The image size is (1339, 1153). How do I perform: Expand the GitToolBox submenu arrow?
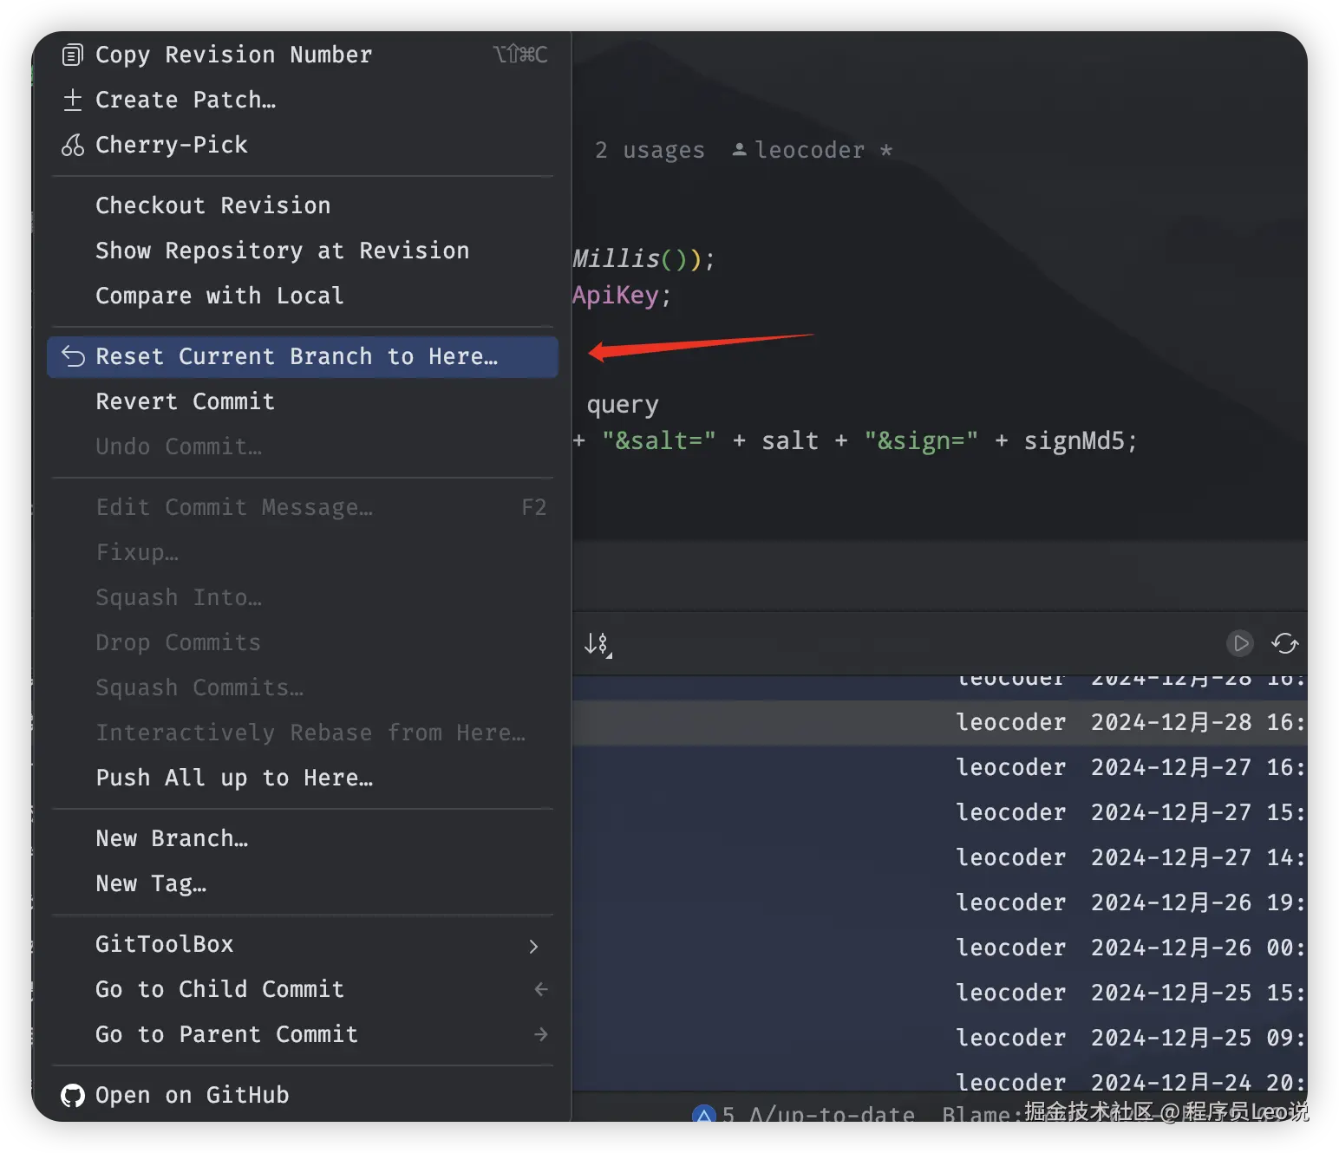pyautogui.click(x=533, y=946)
